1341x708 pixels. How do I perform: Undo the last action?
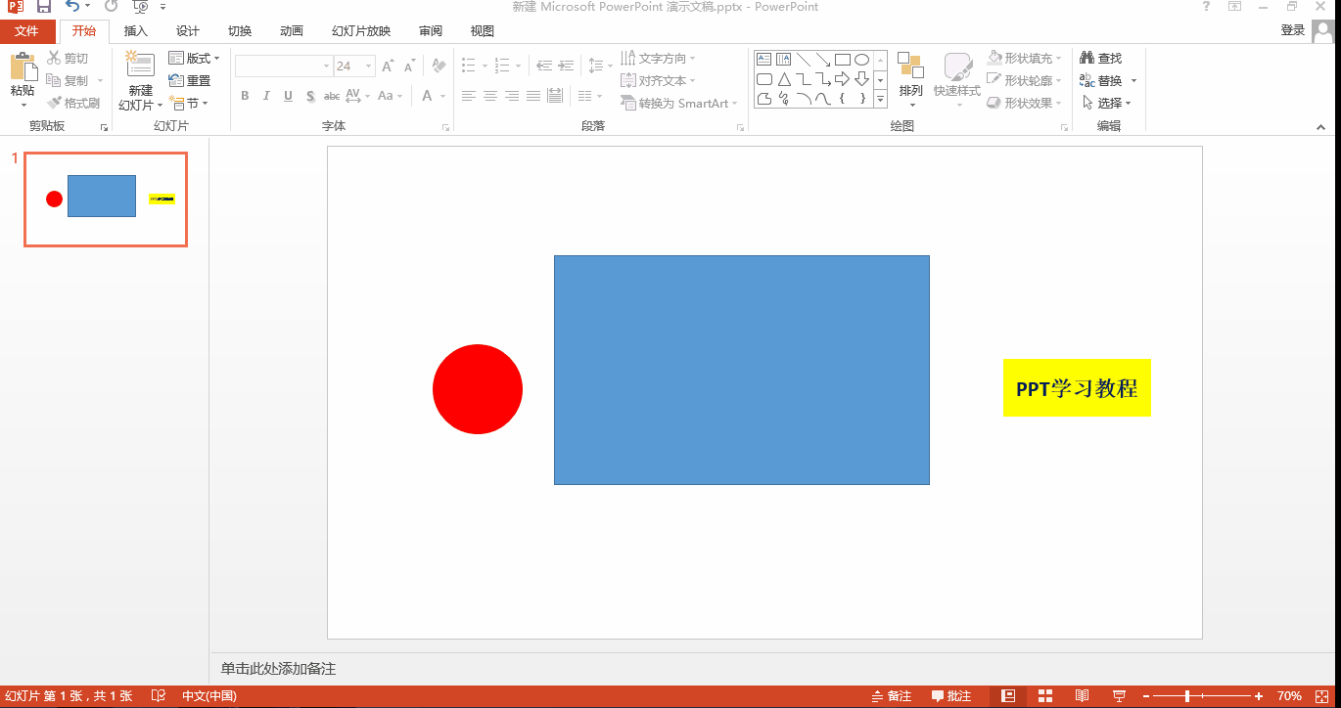[71, 7]
